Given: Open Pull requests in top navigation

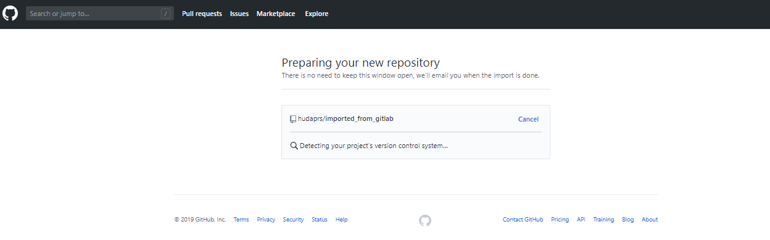Looking at the screenshot, I should tap(202, 14).
